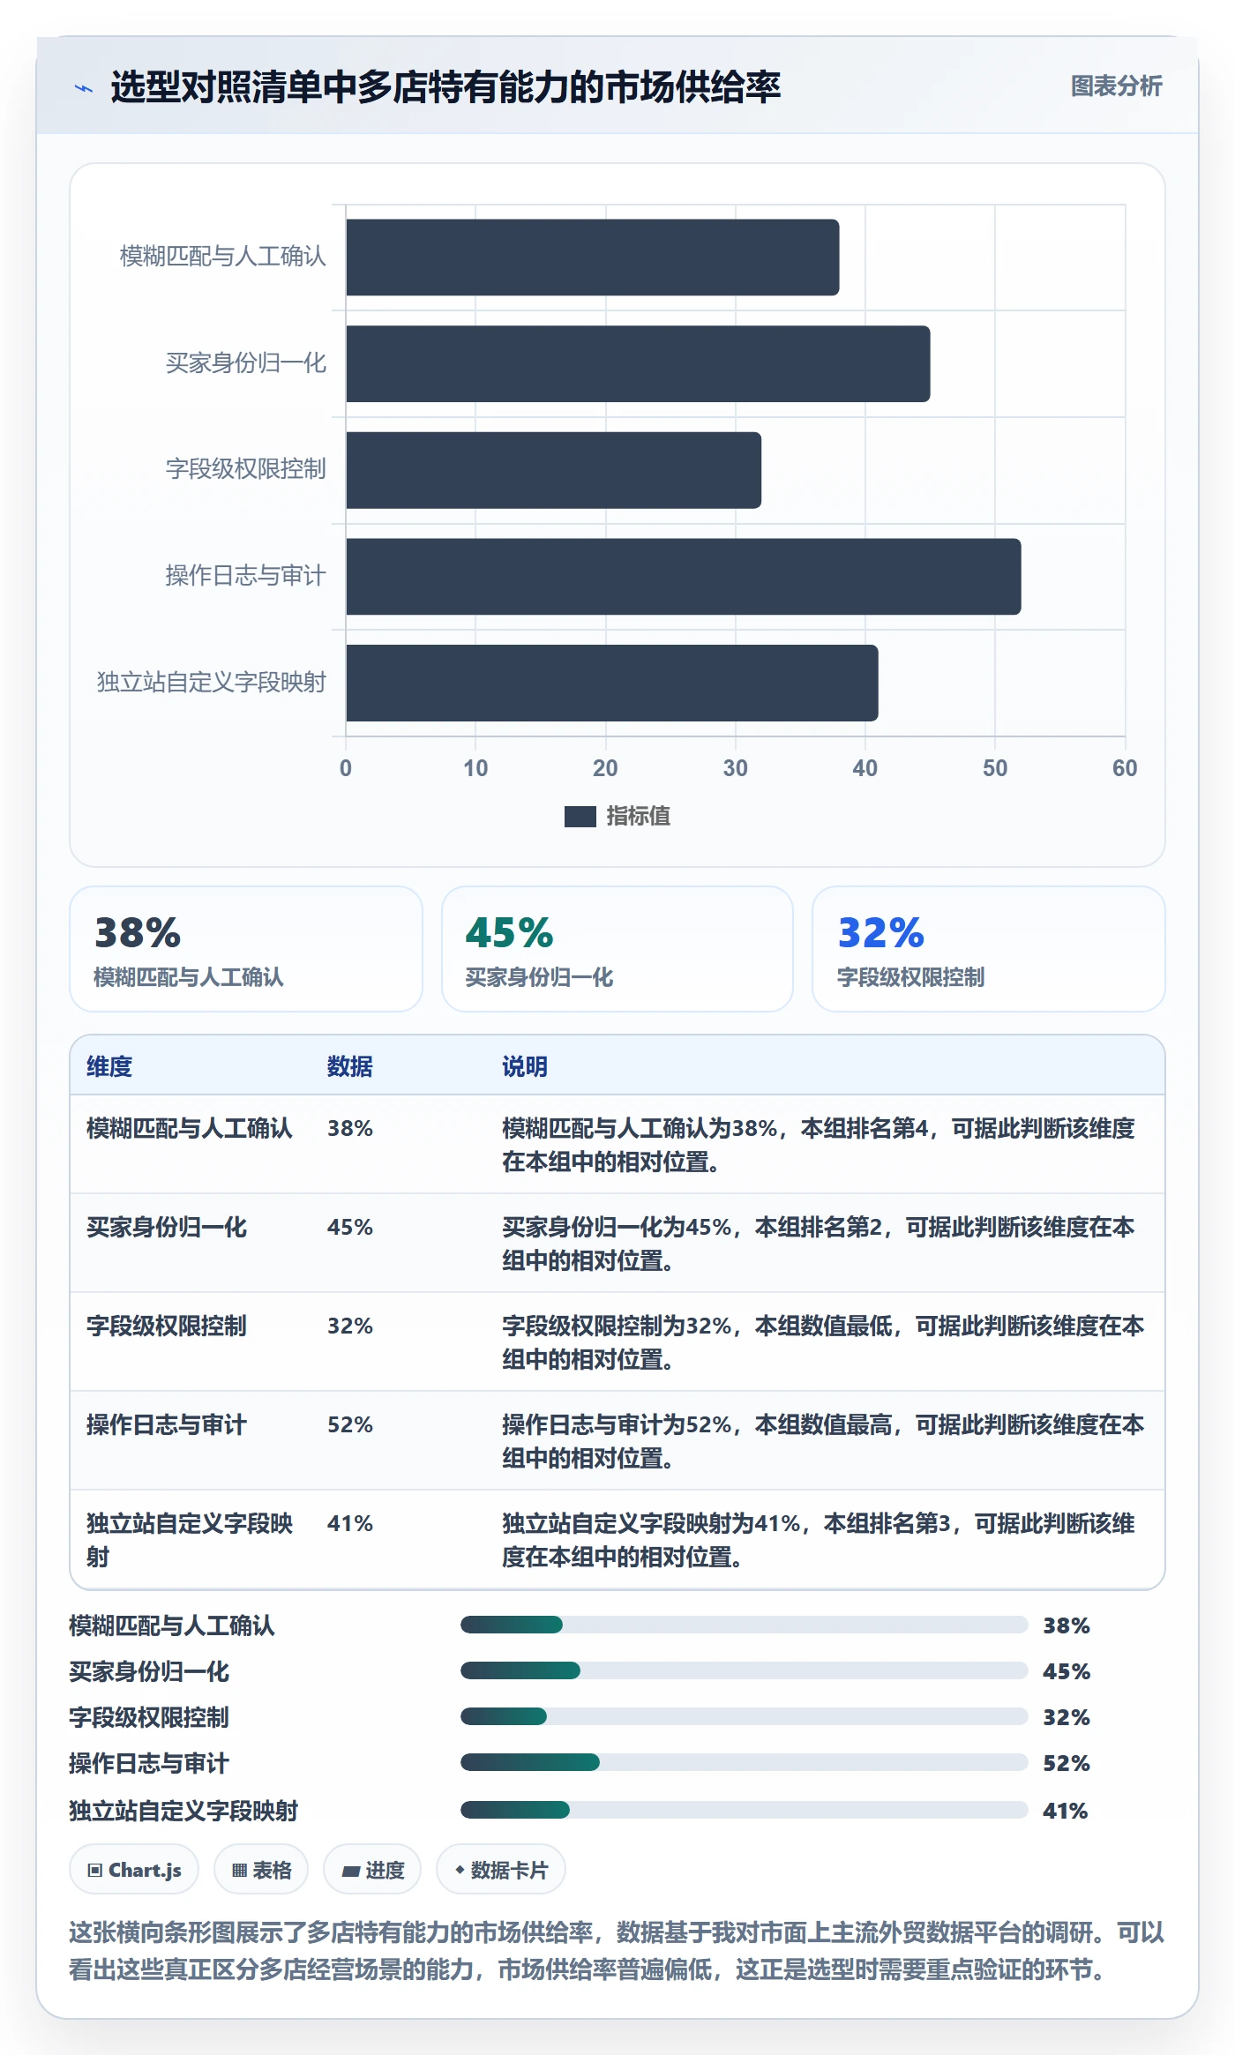Image resolution: width=1235 pixels, height=2055 pixels.
Task: Click the 说明 column header
Action: [525, 1066]
